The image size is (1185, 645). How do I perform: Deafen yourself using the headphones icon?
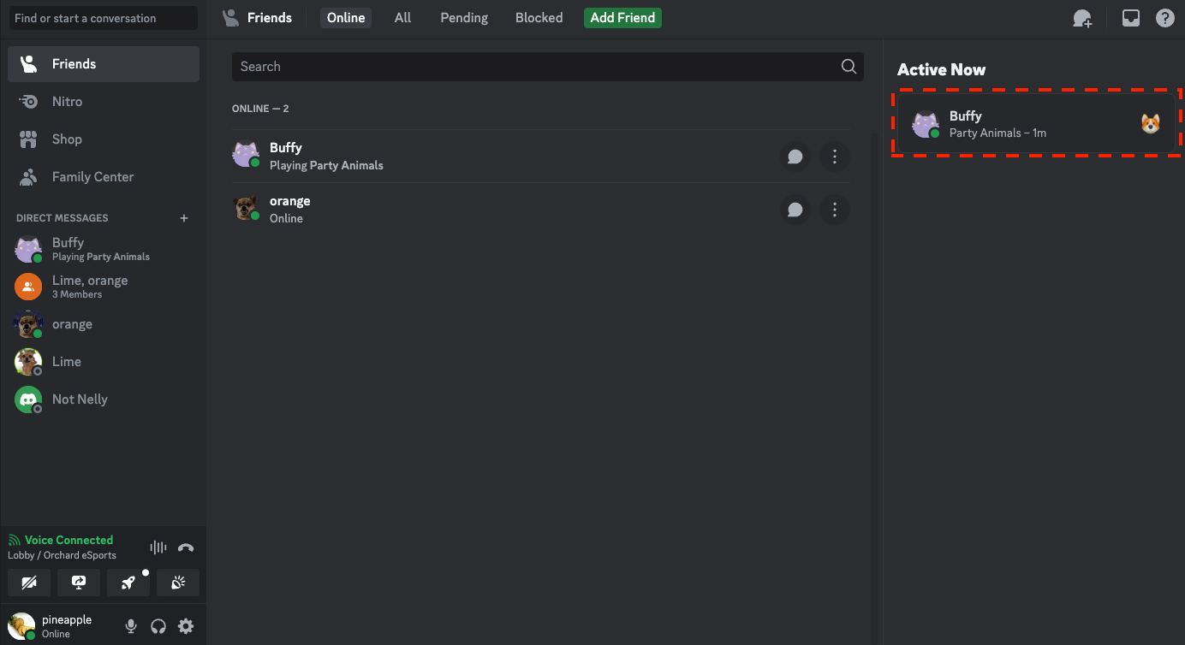coord(158,625)
